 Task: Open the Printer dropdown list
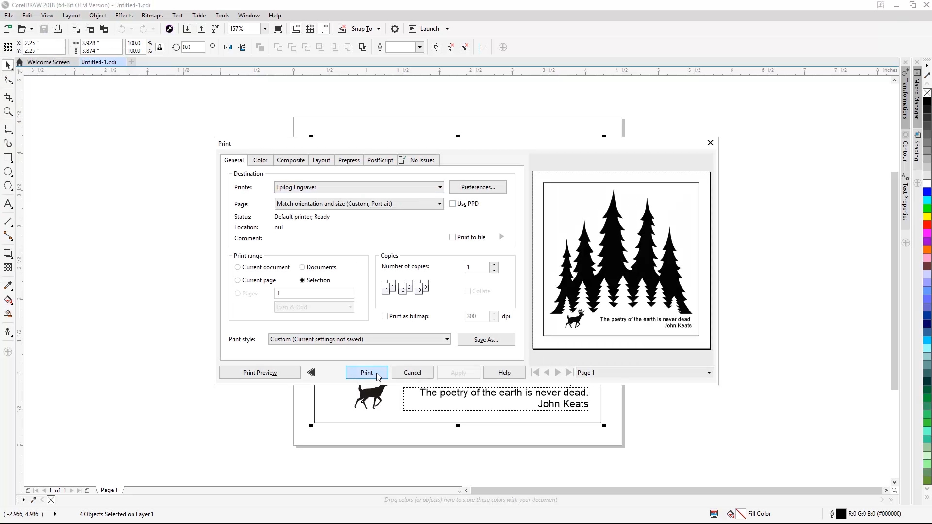pos(440,187)
